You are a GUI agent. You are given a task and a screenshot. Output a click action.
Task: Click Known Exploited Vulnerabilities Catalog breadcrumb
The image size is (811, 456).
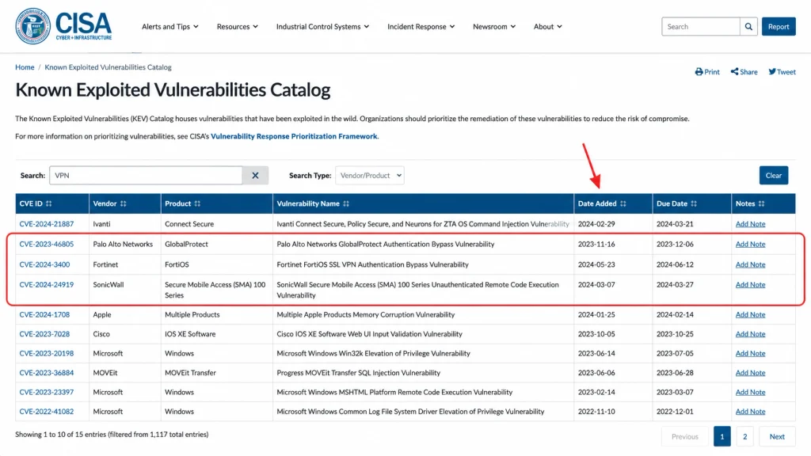[x=108, y=67]
